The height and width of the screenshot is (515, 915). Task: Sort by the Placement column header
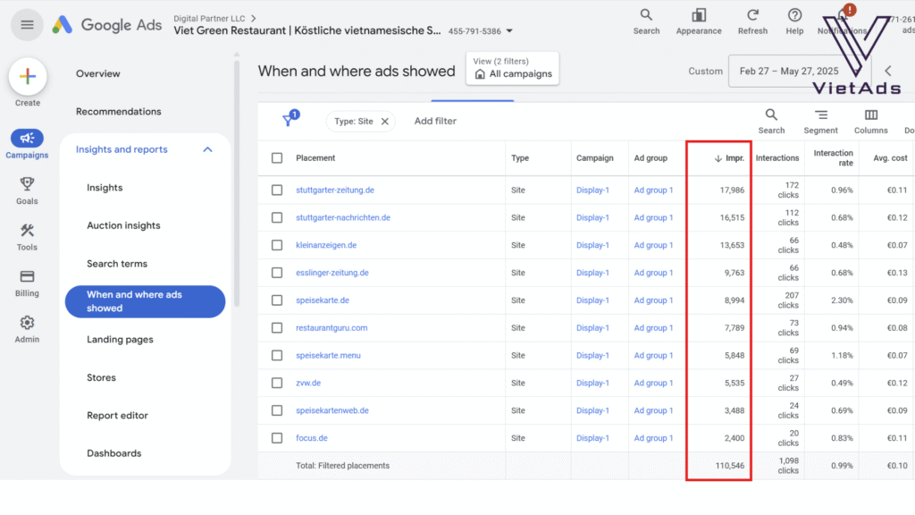point(315,158)
